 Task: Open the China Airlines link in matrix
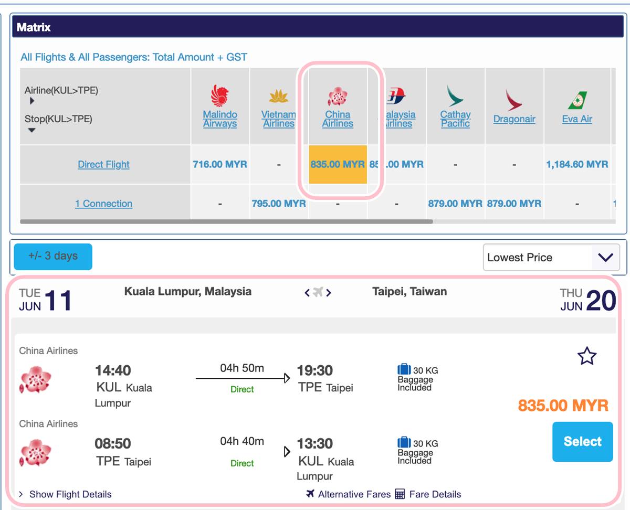(338, 119)
